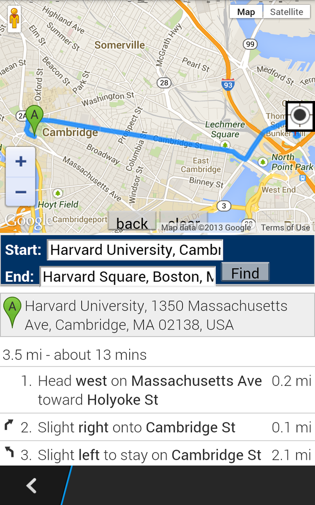
Task: Click the Interstate 93 shield on map
Action: pyautogui.click(x=228, y=85)
